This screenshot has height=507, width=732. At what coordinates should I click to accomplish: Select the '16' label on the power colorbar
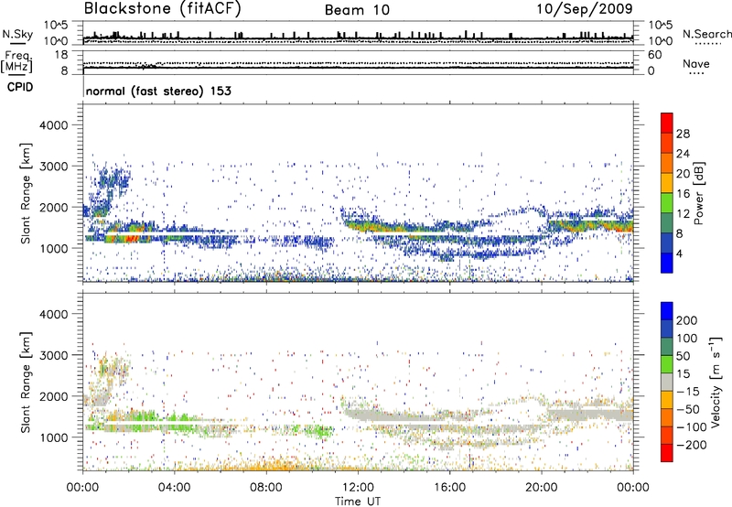683,194
